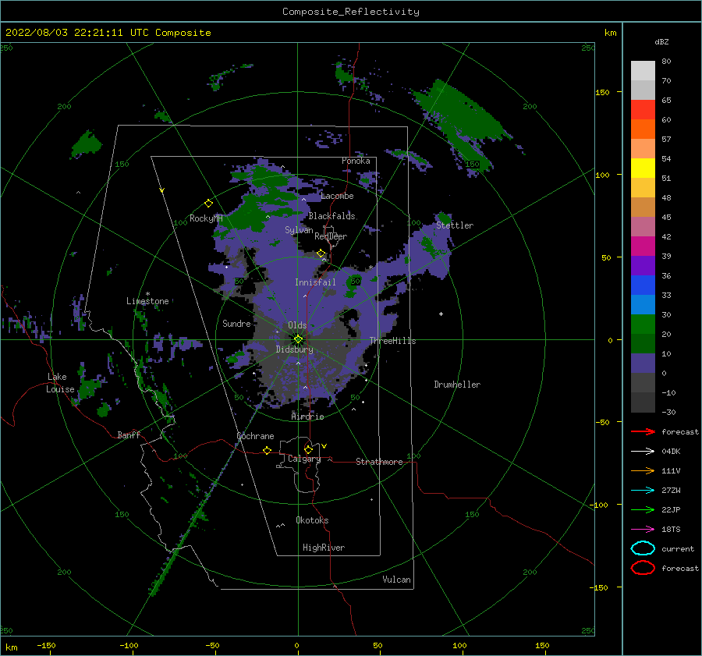The image size is (702, 656).
Task: Click the Sundre city label
Action: point(236,323)
